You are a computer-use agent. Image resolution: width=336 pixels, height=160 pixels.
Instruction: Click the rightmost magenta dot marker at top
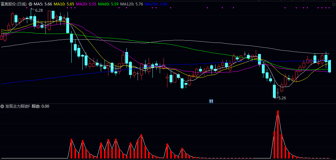[329, 8]
